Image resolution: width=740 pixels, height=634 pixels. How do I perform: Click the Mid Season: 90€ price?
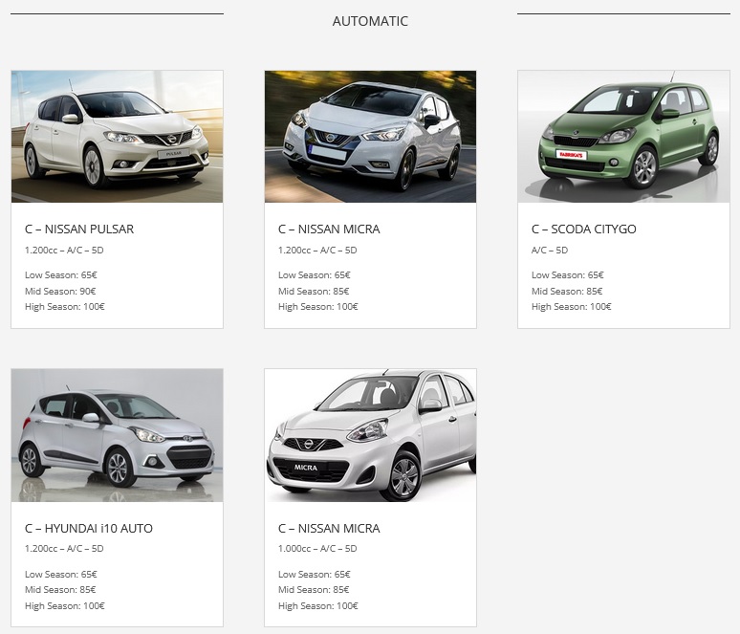coord(60,292)
